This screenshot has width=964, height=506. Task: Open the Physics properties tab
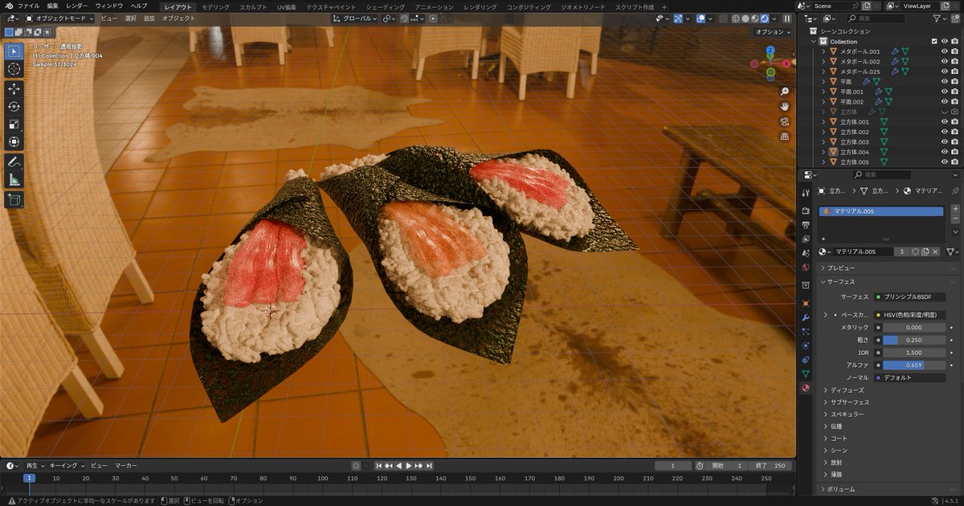coord(806,345)
